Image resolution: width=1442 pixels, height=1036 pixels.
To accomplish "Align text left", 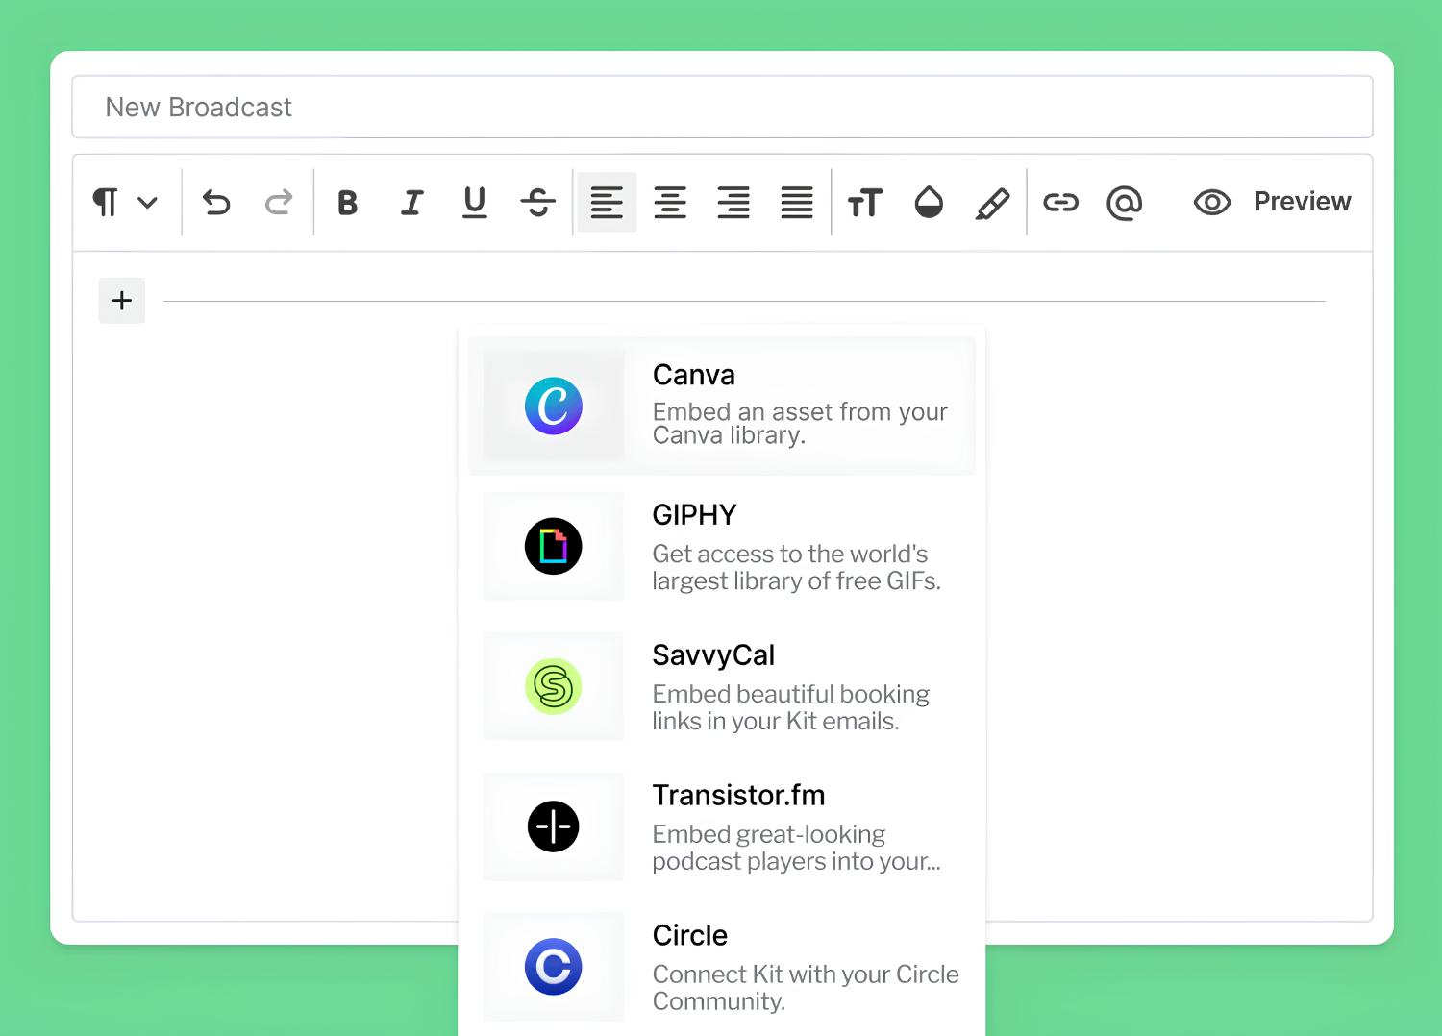I will [x=607, y=203].
